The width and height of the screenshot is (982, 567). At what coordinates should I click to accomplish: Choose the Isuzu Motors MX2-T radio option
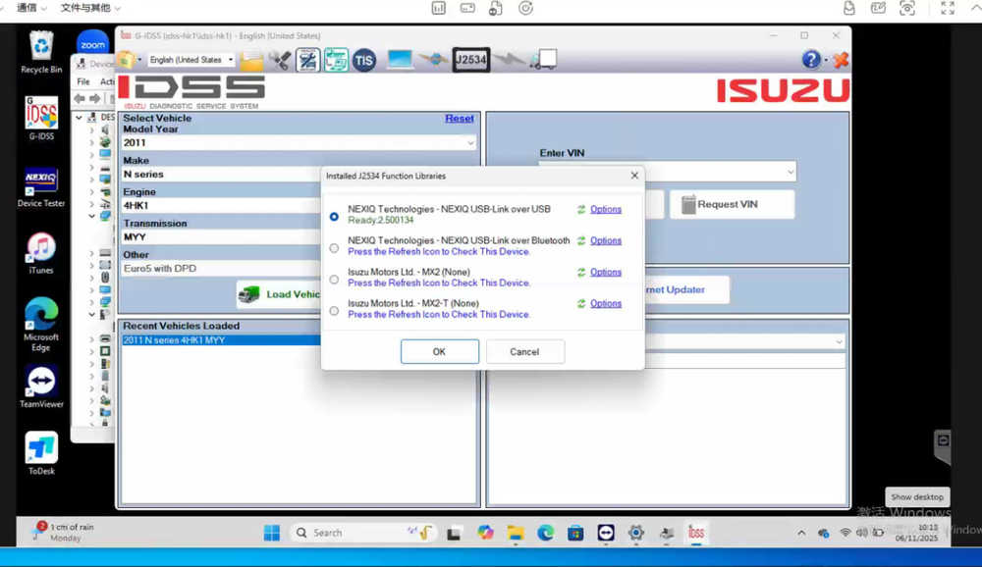click(x=335, y=310)
